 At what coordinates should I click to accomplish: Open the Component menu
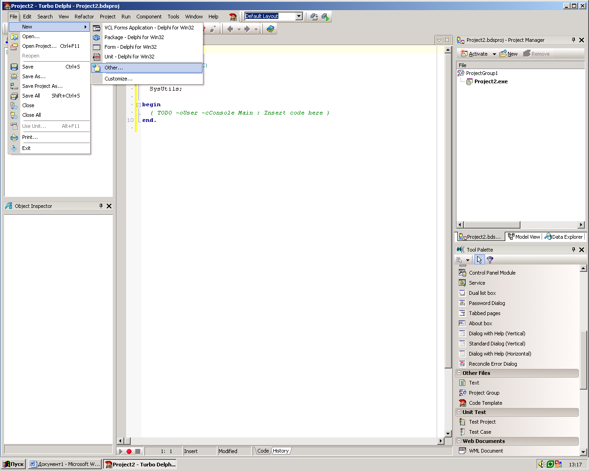149,17
